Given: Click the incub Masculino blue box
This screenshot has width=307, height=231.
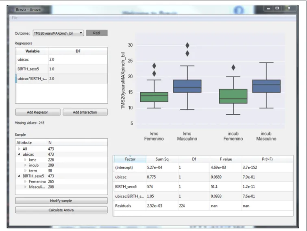Looking at the screenshot, I should (266, 86).
